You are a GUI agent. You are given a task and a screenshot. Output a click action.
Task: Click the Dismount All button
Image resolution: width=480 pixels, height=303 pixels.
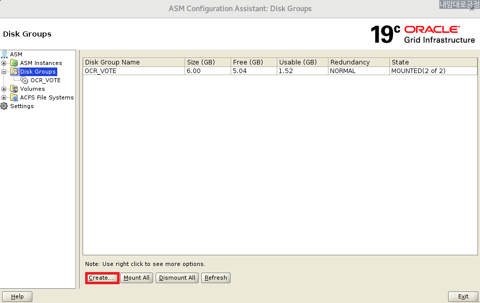[177, 278]
